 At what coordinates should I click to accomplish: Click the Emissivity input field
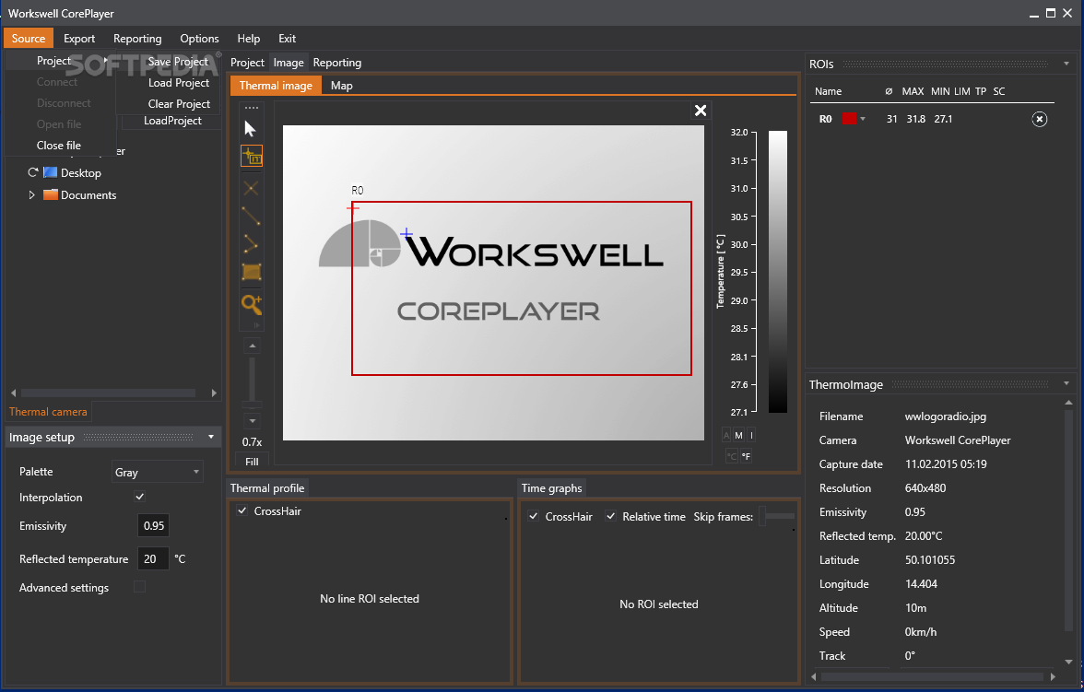point(153,525)
